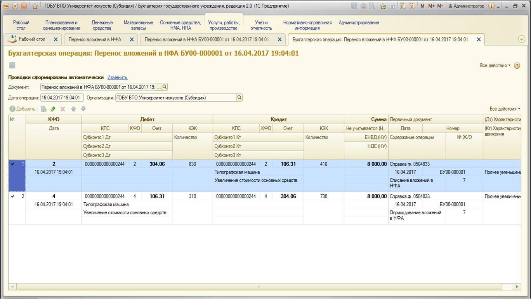This screenshot has height=299, width=531.
Task: Close the Рабочий стол tab
Action: pyautogui.click(x=56, y=40)
